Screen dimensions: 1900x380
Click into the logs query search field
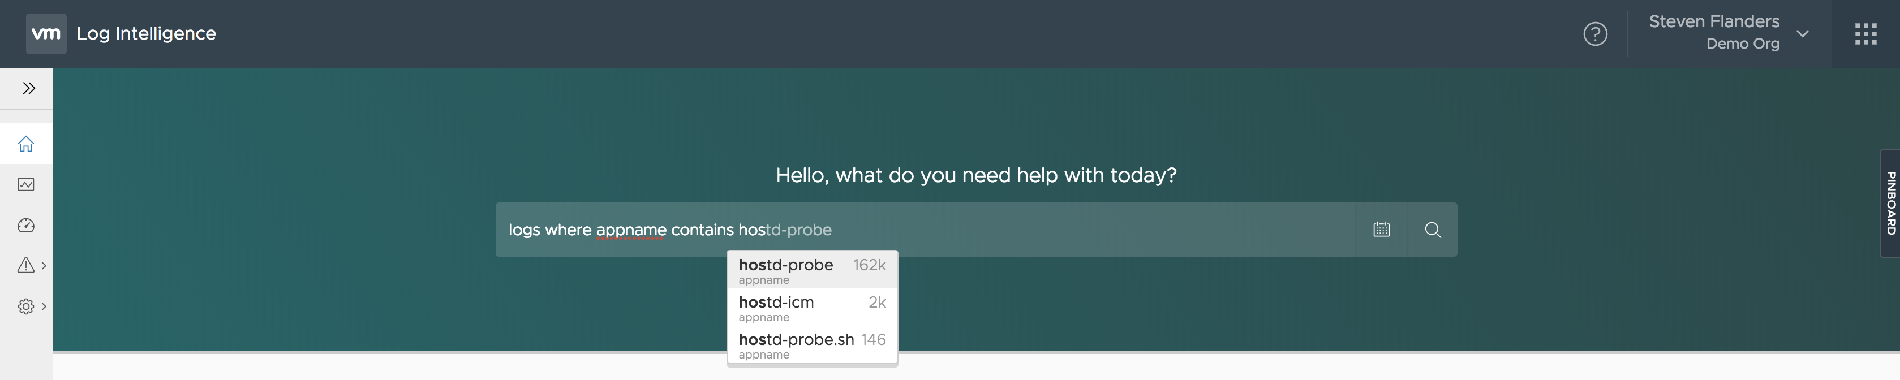point(1069,230)
